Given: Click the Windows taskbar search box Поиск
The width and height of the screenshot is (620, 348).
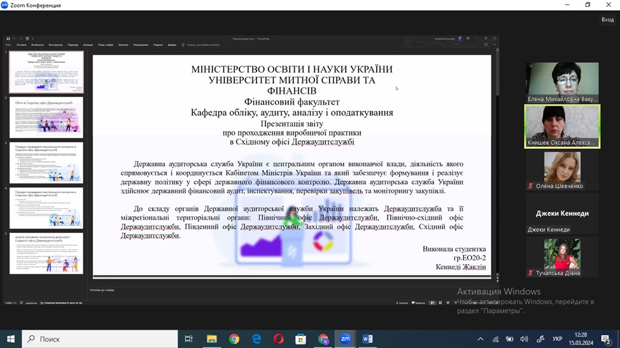Looking at the screenshot, I should (x=100, y=339).
